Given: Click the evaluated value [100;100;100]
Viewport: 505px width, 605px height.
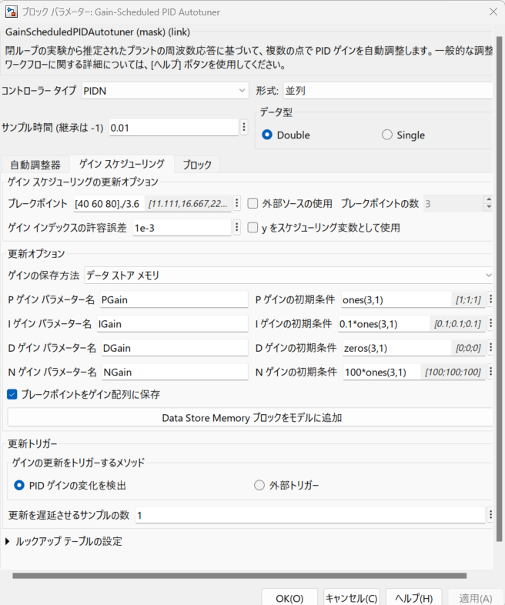Looking at the screenshot, I should tap(453, 372).
